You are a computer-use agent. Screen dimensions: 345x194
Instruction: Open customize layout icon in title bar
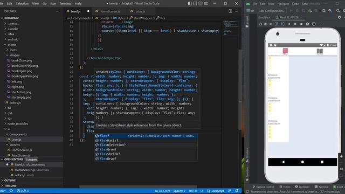(206, 4)
